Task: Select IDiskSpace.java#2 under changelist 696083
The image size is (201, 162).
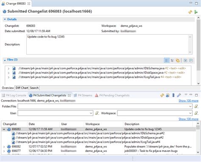Action: tap(89, 138)
